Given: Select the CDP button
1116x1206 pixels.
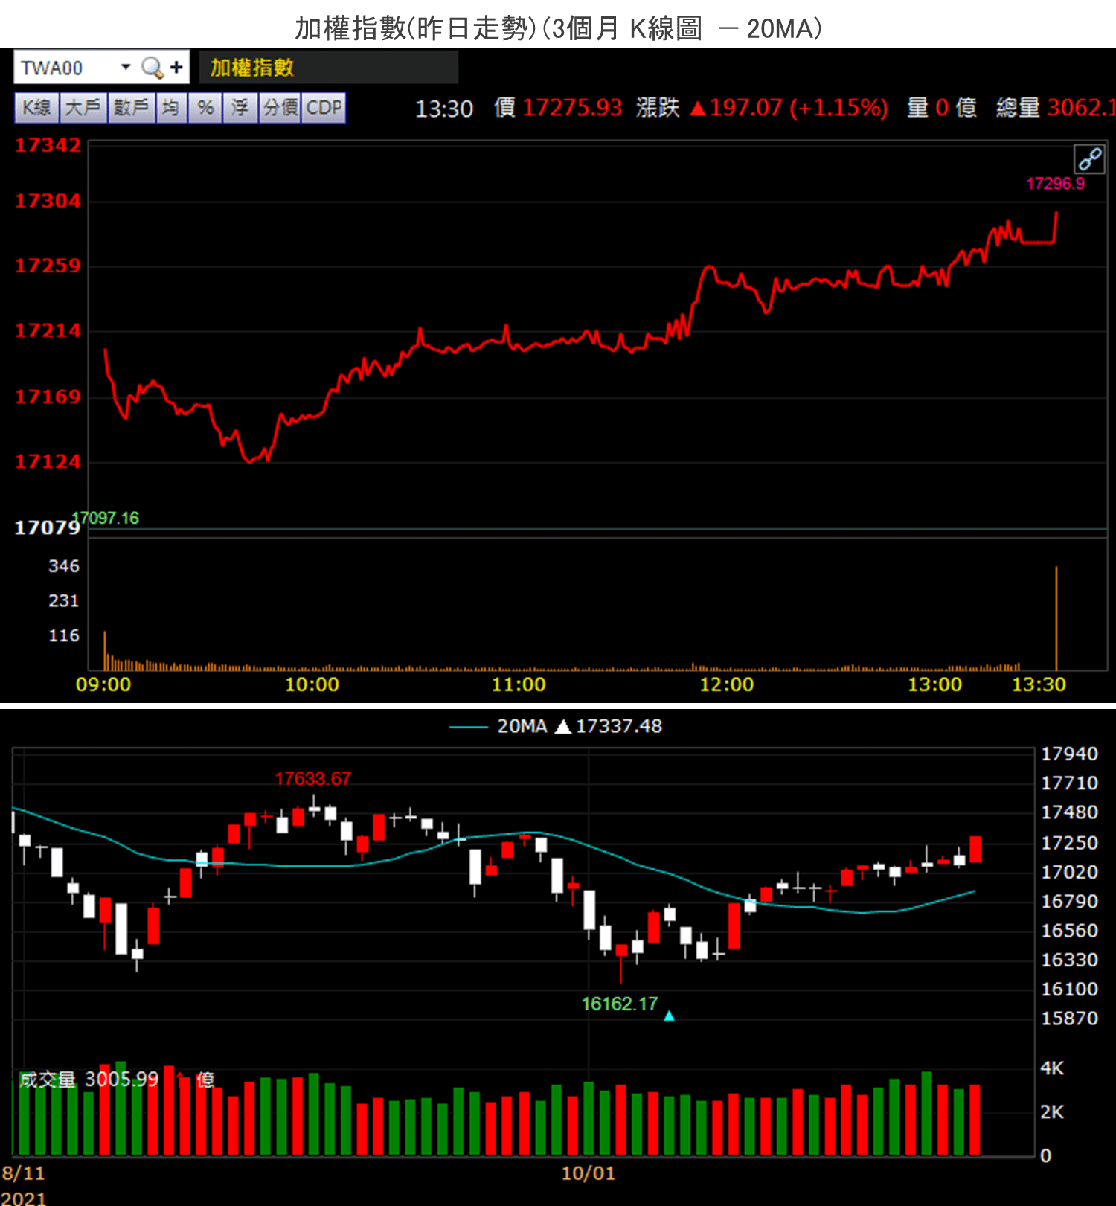Looking at the screenshot, I should (324, 108).
